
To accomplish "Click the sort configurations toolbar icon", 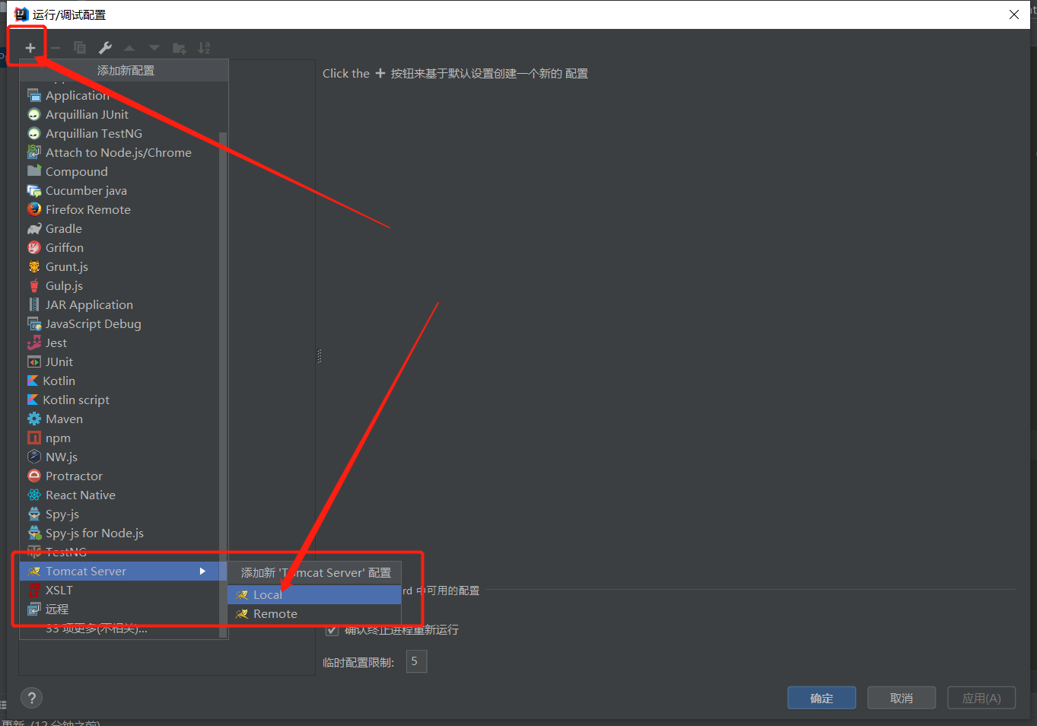I will 204,48.
